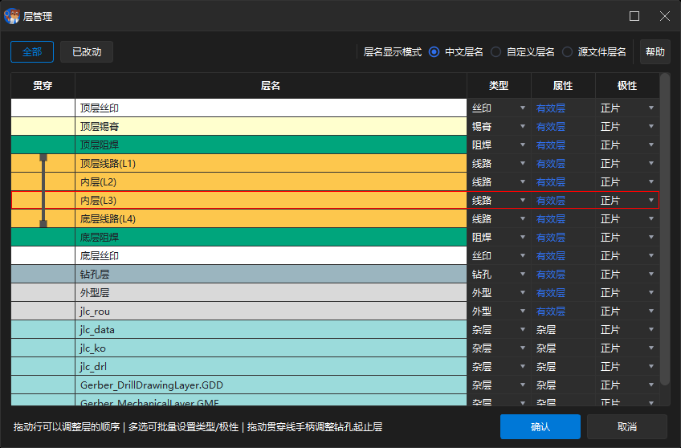681x448 pixels.
Task: Select the 顶层锡膏 layer name
Action: (x=100, y=126)
